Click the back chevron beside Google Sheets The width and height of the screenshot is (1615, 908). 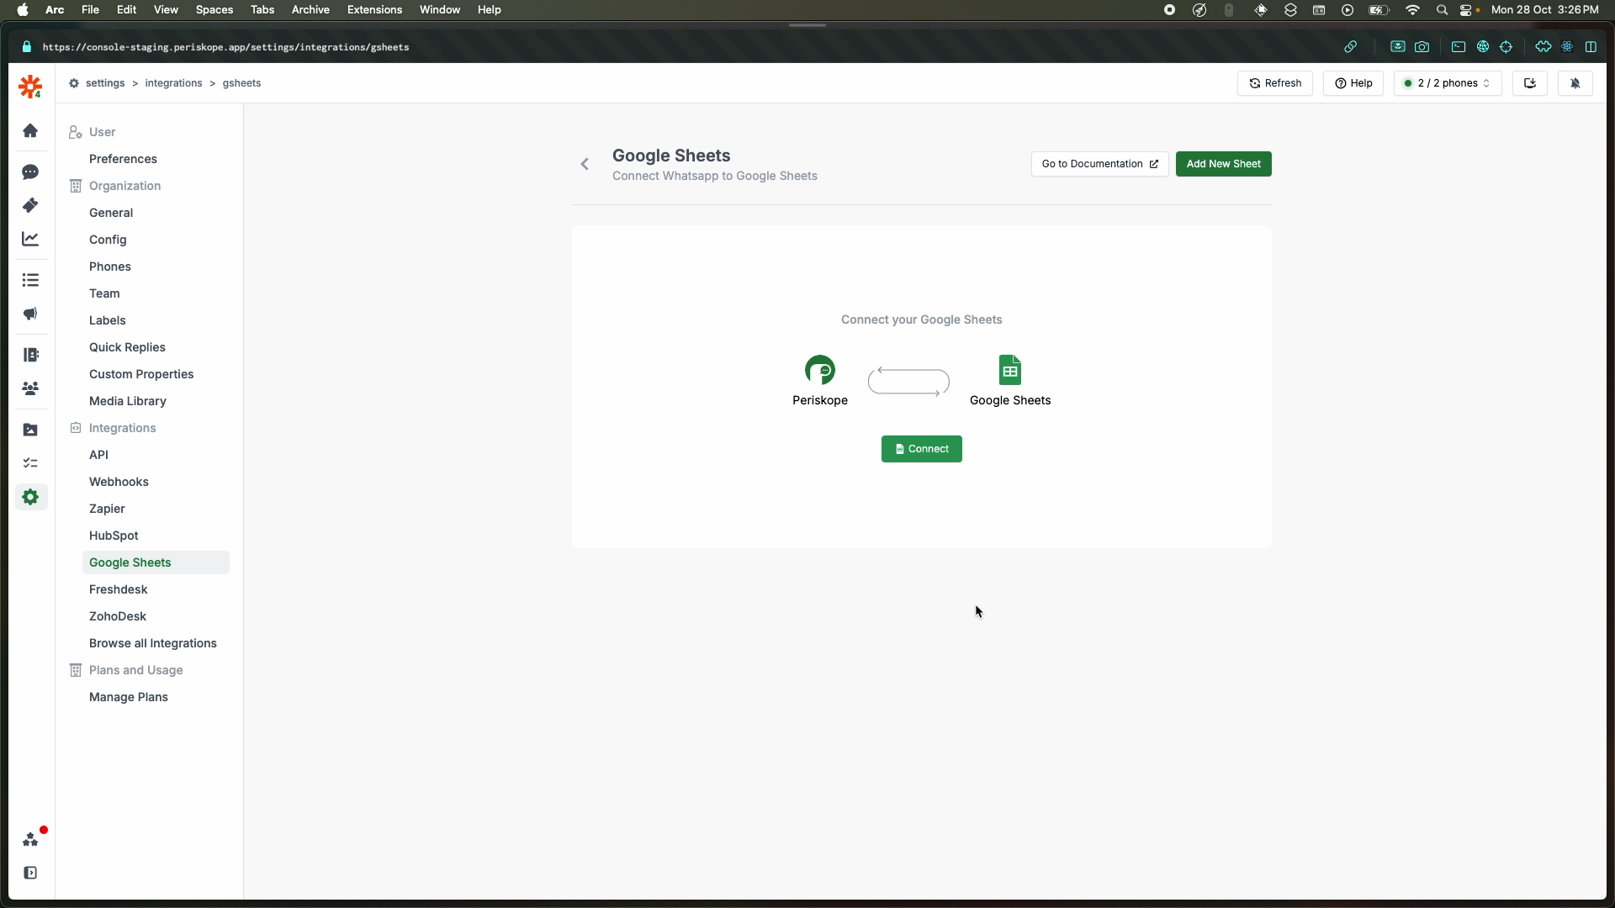pos(585,164)
